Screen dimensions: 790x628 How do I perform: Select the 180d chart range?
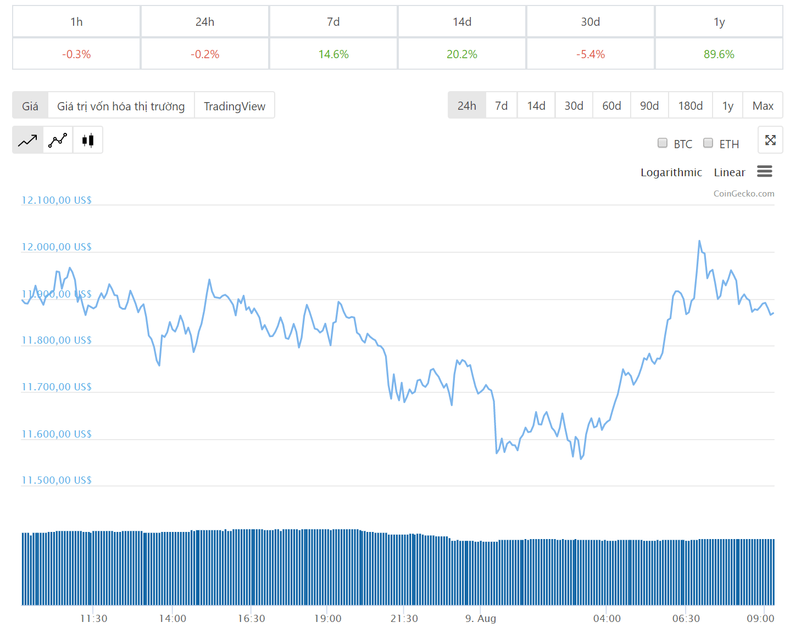[691, 105]
